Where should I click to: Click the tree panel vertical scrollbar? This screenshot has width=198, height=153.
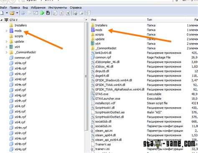86,76
